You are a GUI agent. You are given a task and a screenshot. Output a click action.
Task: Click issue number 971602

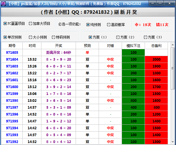coord(12,73)
